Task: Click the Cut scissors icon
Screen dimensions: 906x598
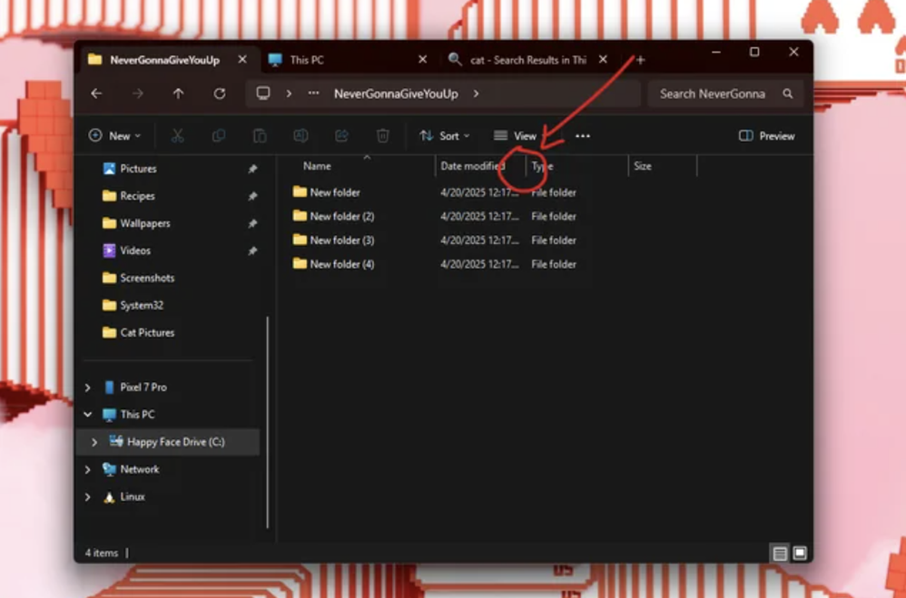Action: point(177,136)
